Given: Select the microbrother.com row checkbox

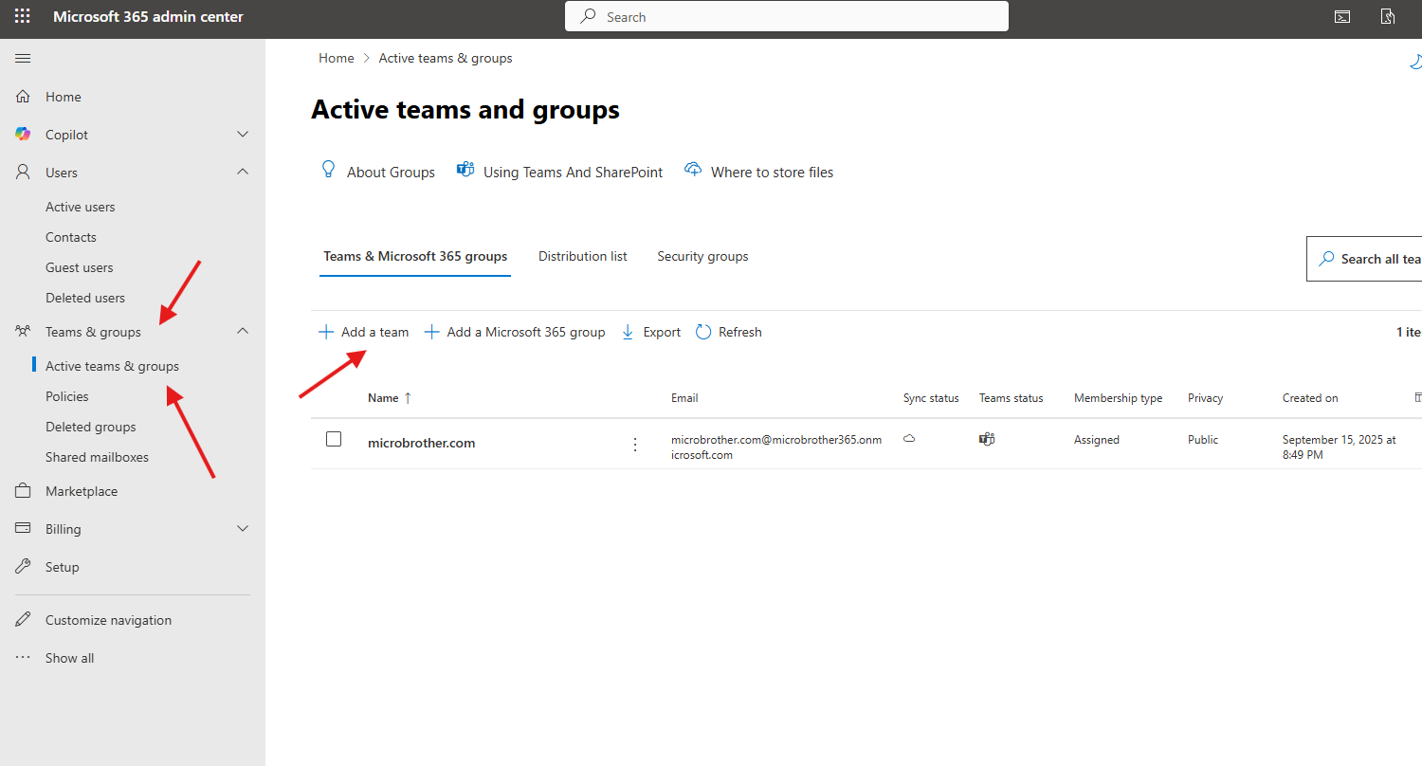Looking at the screenshot, I should [334, 439].
